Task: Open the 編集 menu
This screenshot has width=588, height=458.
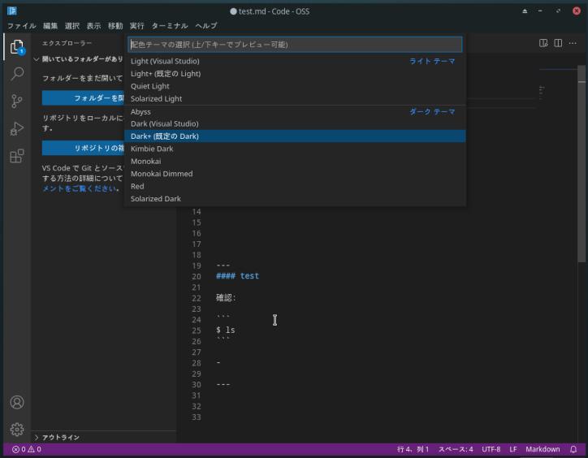Action: [50, 26]
